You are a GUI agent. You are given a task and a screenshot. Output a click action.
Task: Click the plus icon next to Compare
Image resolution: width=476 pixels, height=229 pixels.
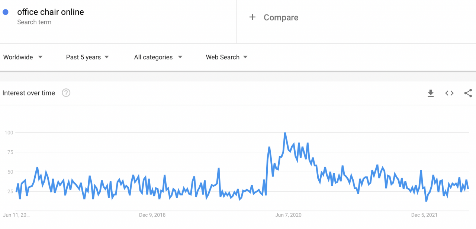[x=253, y=17]
